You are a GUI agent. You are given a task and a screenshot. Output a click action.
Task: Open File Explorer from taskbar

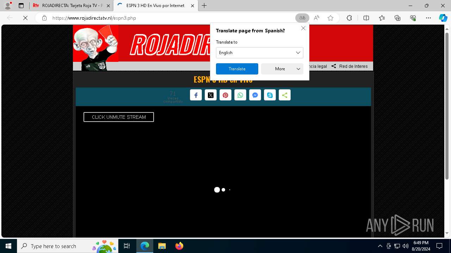tap(162, 246)
